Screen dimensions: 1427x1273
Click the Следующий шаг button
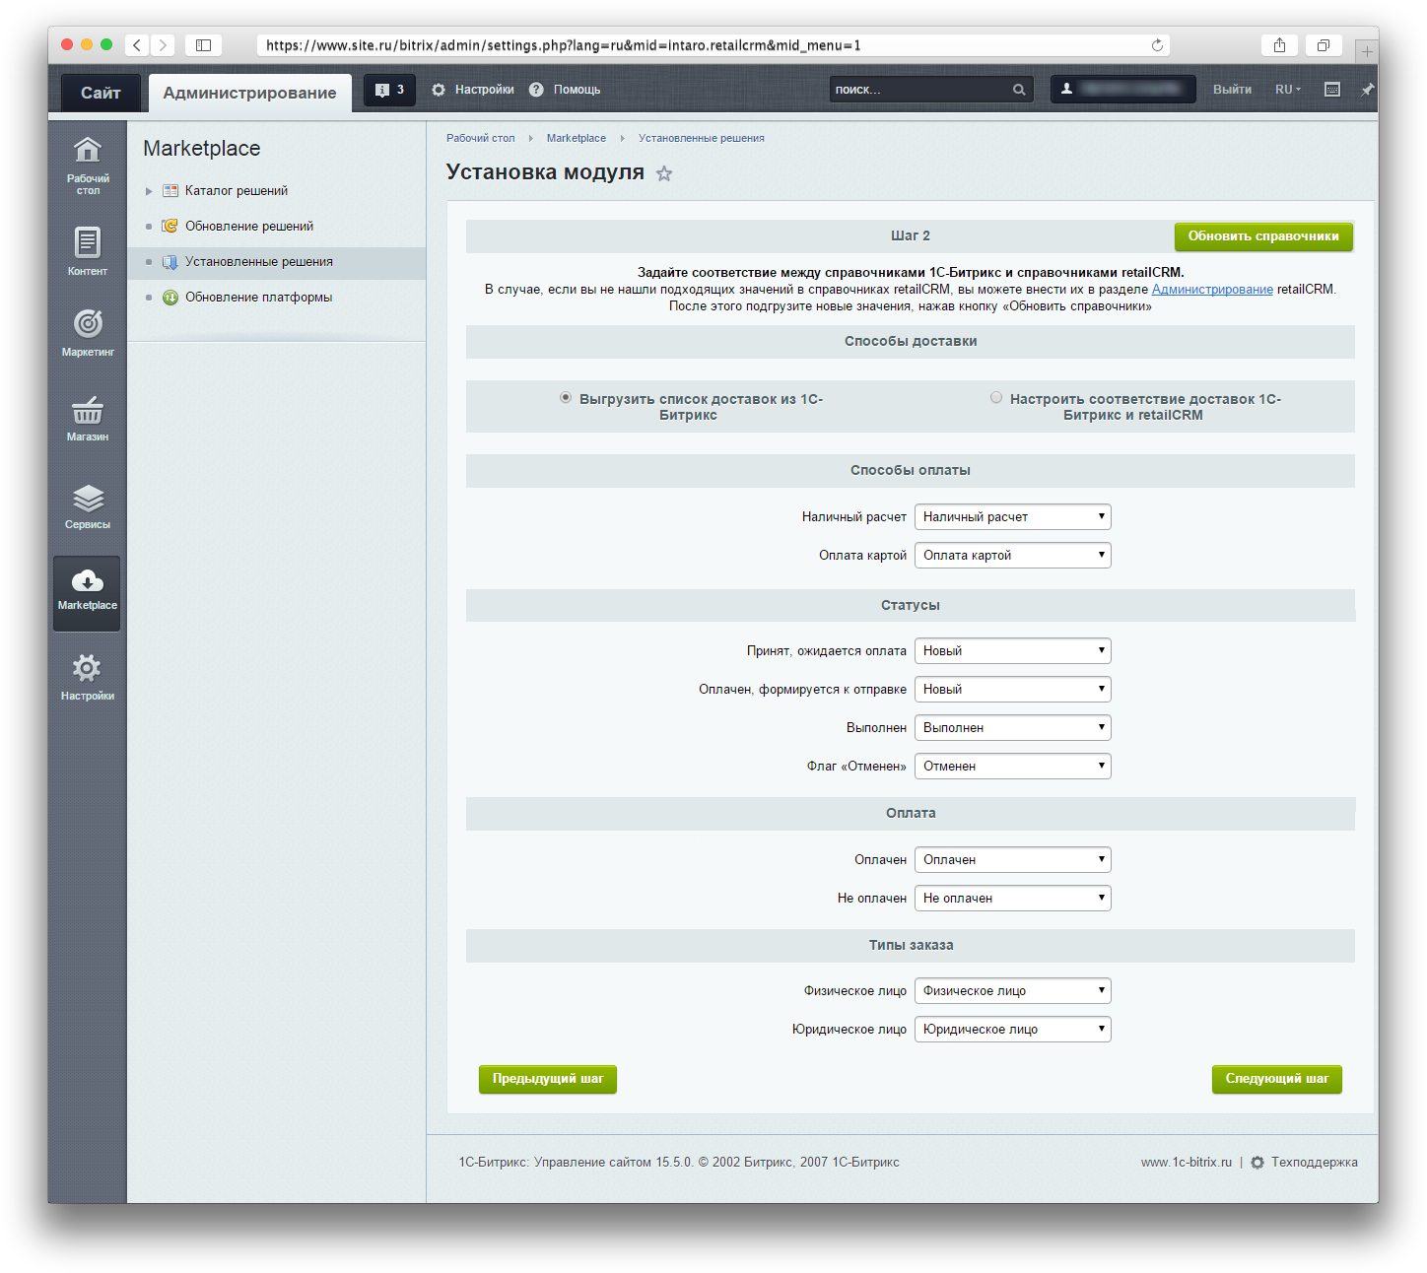click(x=1276, y=1079)
